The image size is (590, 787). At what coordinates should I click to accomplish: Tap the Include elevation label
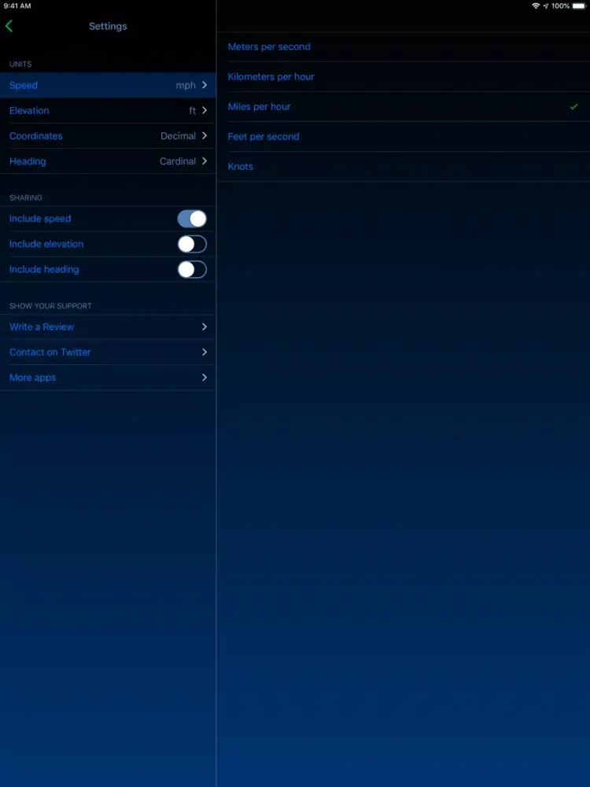pos(46,244)
